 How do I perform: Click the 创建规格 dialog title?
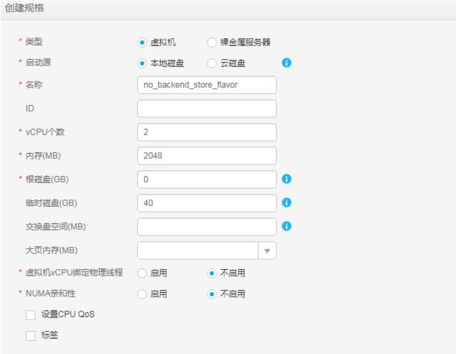[x=24, y=8]
